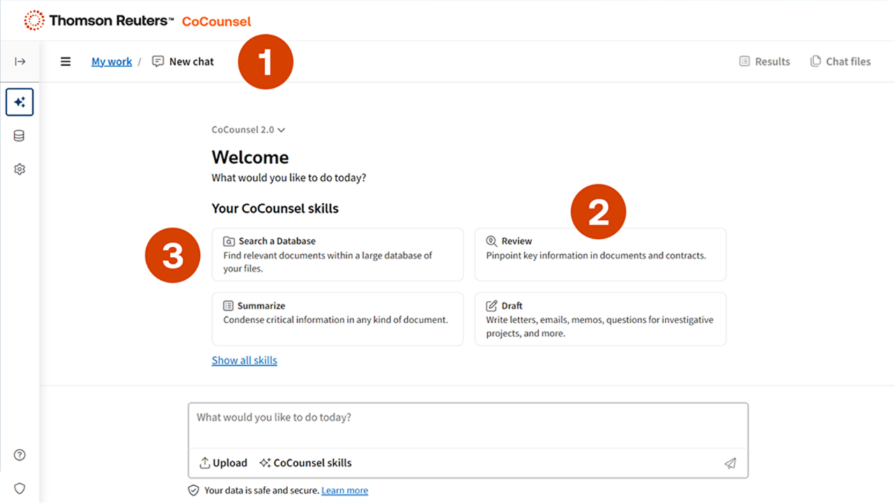Click the security shield icon below input

[194, 491]
